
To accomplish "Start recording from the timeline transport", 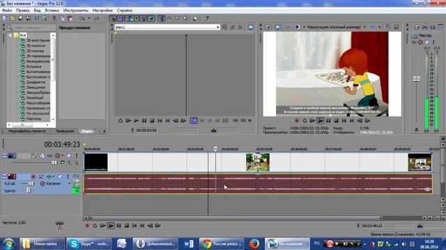I will [x=87, y=226].
